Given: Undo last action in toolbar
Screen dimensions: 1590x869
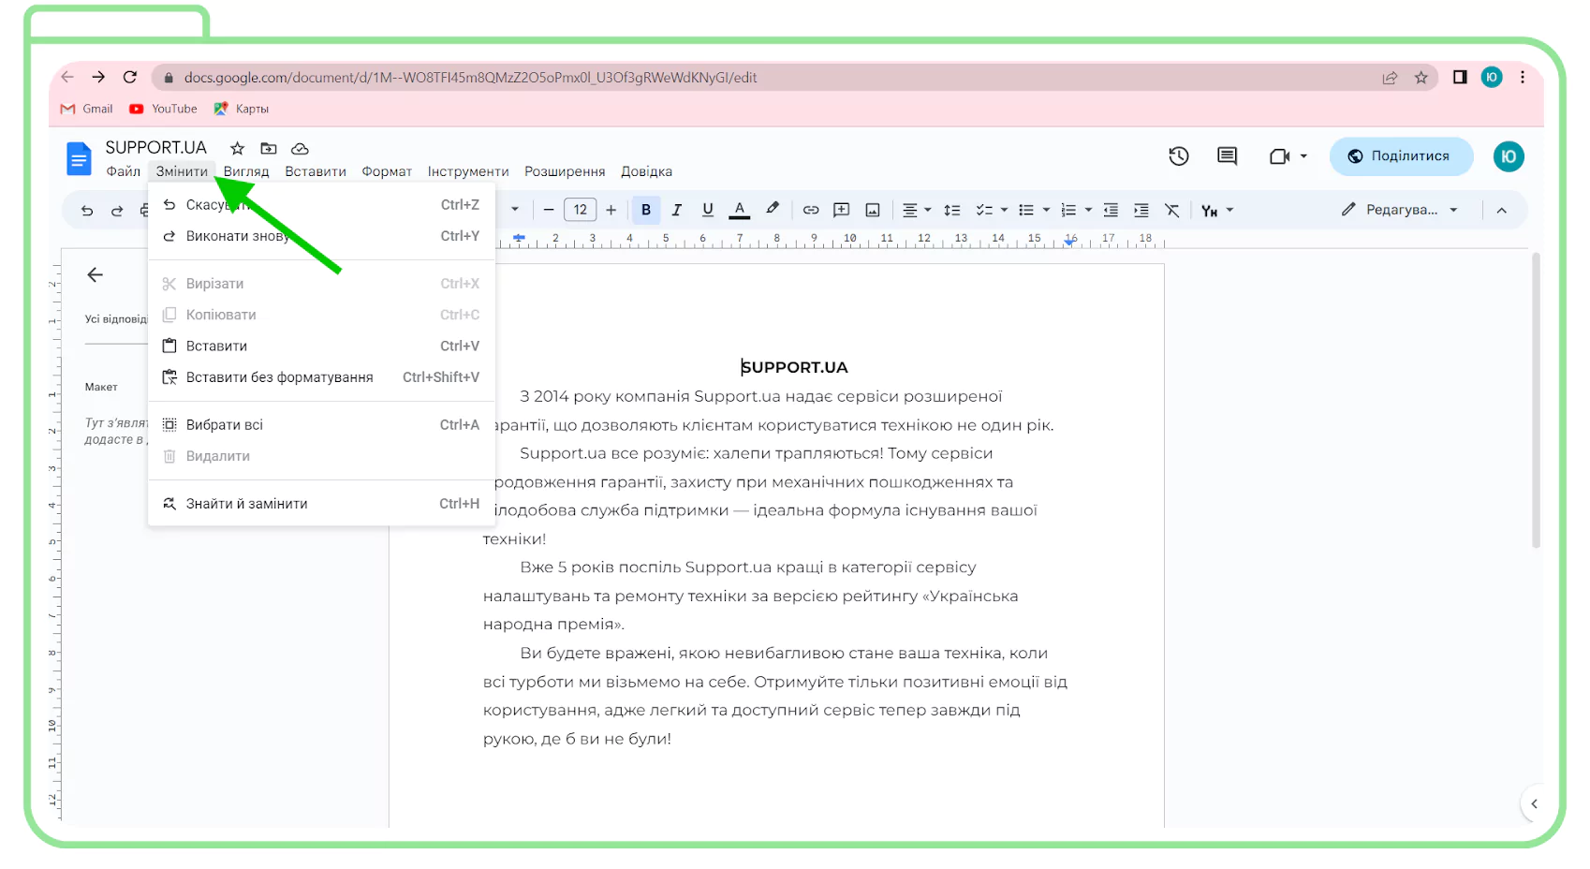Looking at the screenshot, I should coord(87,211).
